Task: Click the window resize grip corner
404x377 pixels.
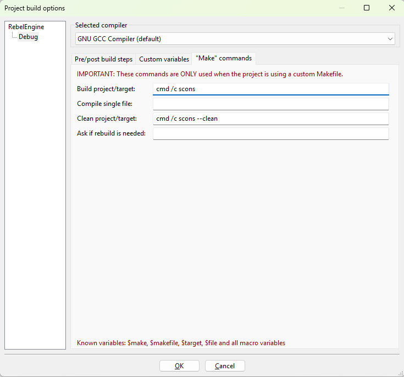Action: coord(401,374)
